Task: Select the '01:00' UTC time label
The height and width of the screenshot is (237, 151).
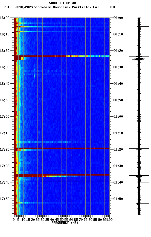Action: point(118,117)
